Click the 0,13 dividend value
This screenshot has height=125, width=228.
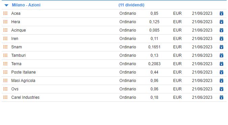[154, 55]
